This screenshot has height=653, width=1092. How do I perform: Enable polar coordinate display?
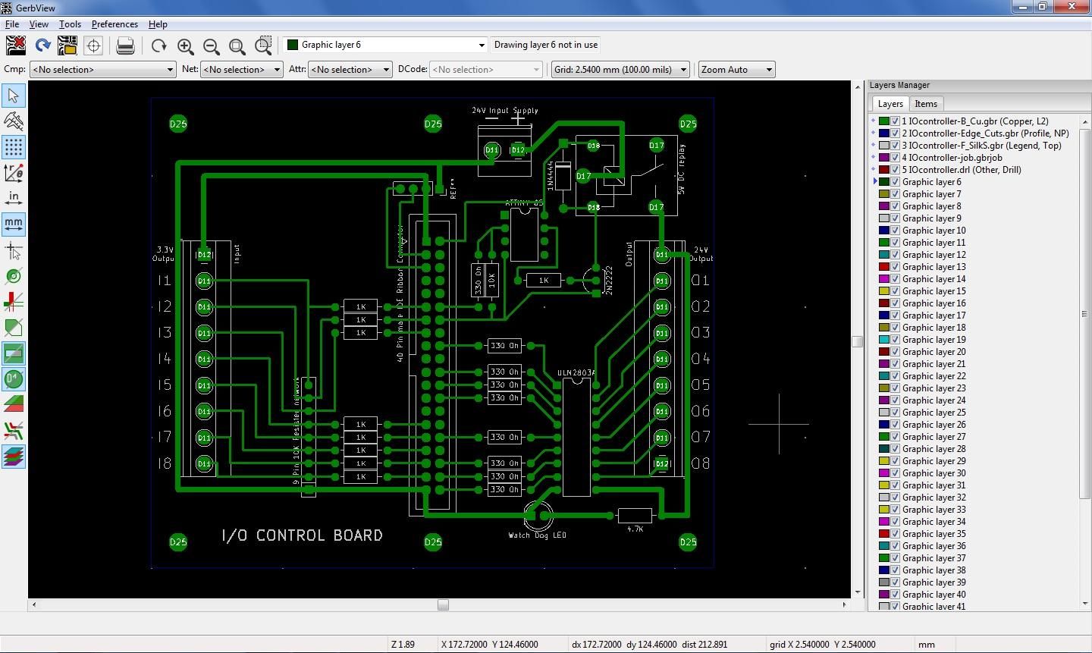(13, 173)
